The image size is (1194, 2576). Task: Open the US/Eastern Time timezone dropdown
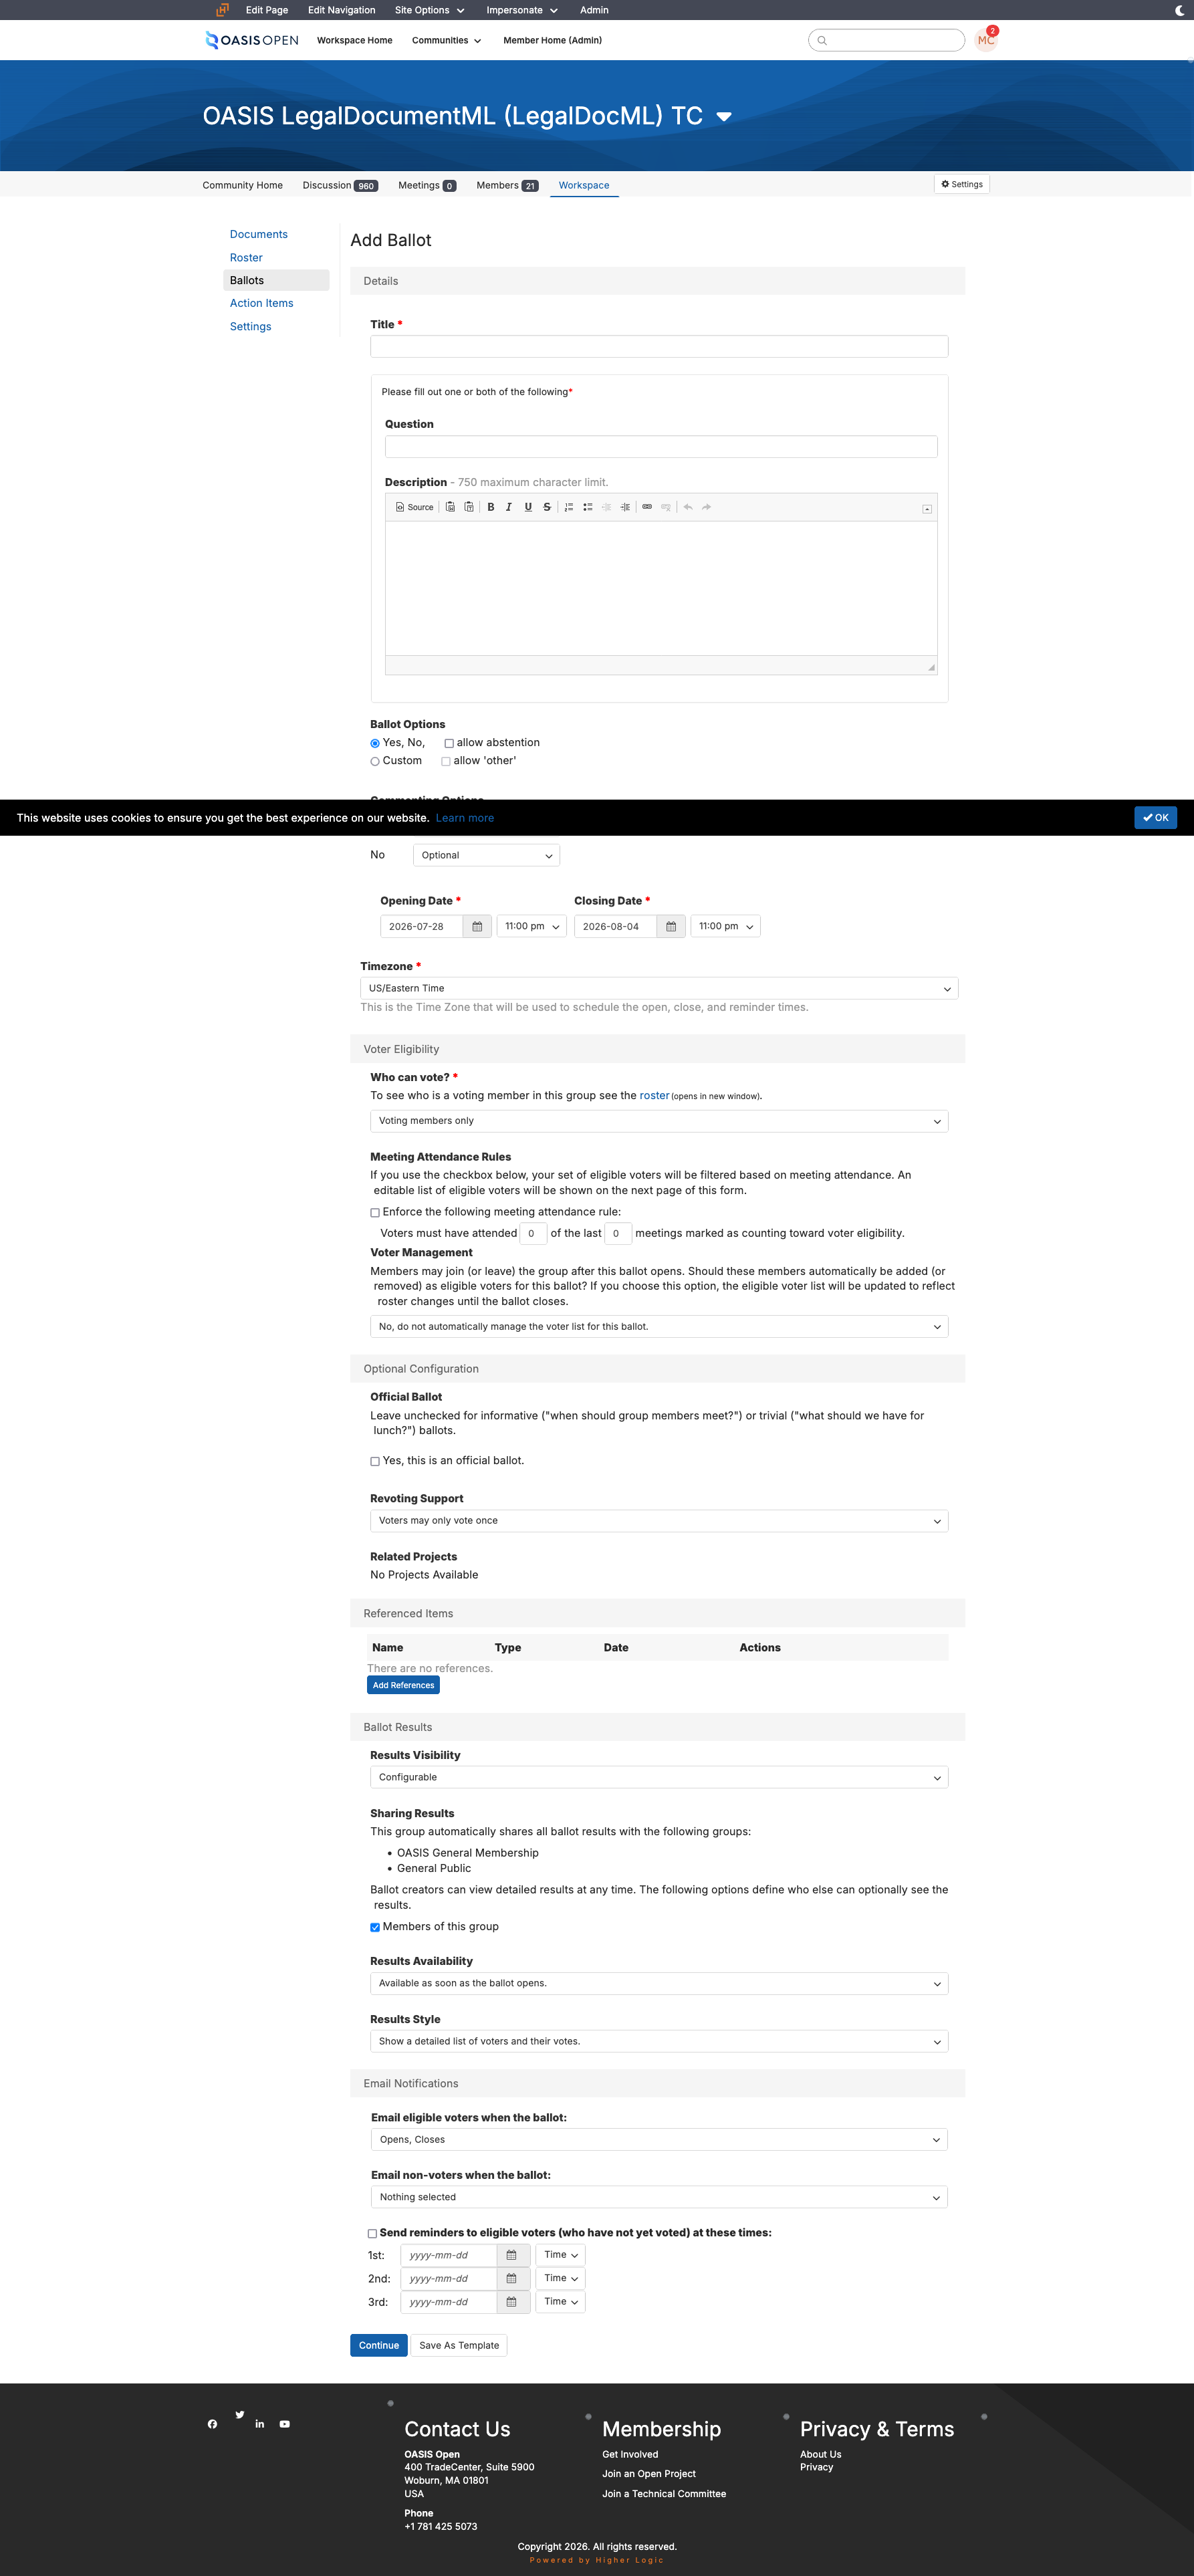pyautogui.click(x=659, y=989)
